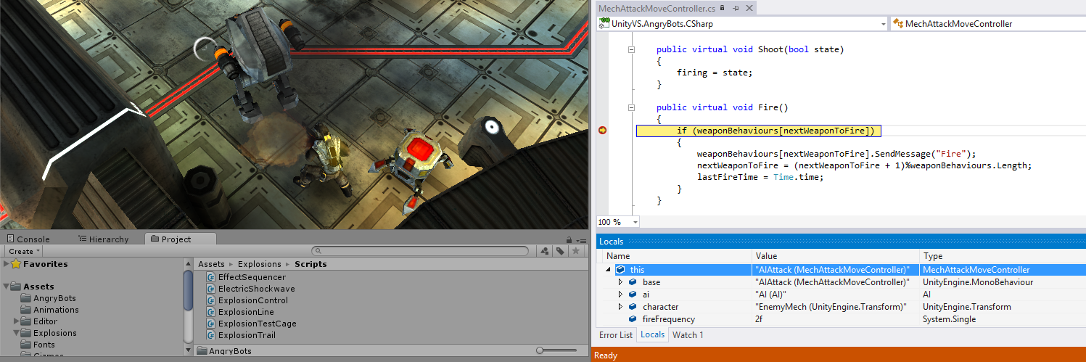Collapse the 'this' node in Locals

click(608, 270)
